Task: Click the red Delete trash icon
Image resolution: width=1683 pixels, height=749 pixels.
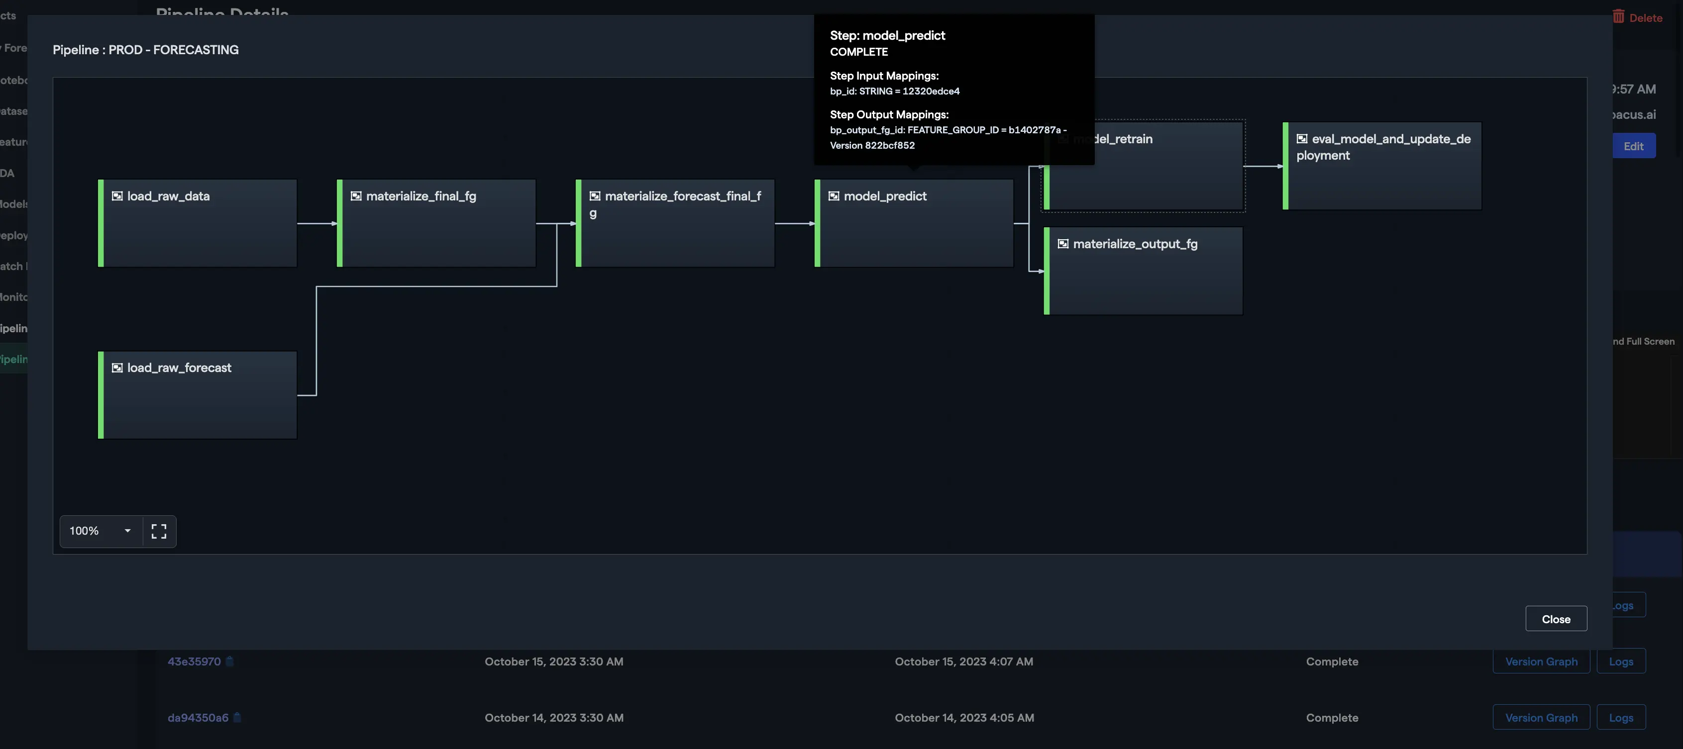Action: [1618, 17]
